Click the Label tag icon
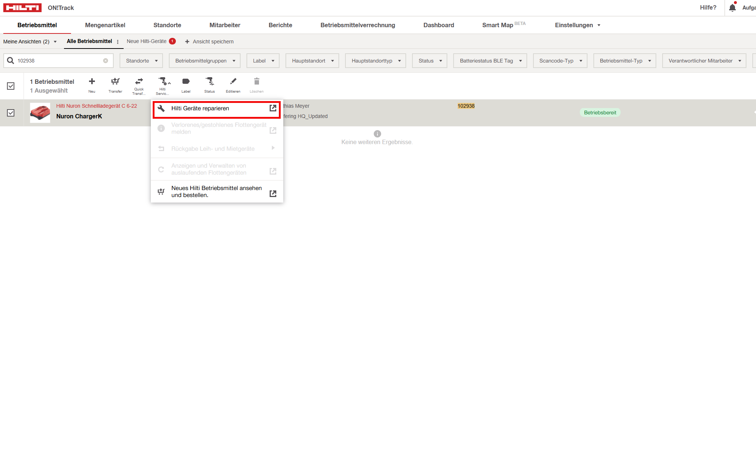756x465 pixels. click(x=186, y=81)
